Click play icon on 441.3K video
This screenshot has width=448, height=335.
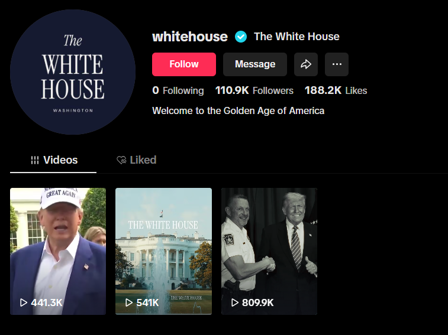(24, 303)
